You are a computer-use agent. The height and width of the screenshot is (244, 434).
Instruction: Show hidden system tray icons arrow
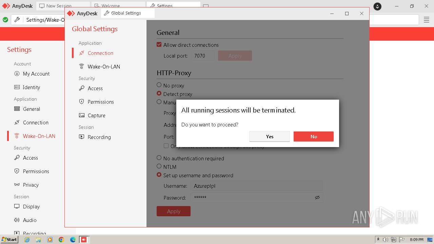pyautogui.click(x=378, y=240)
